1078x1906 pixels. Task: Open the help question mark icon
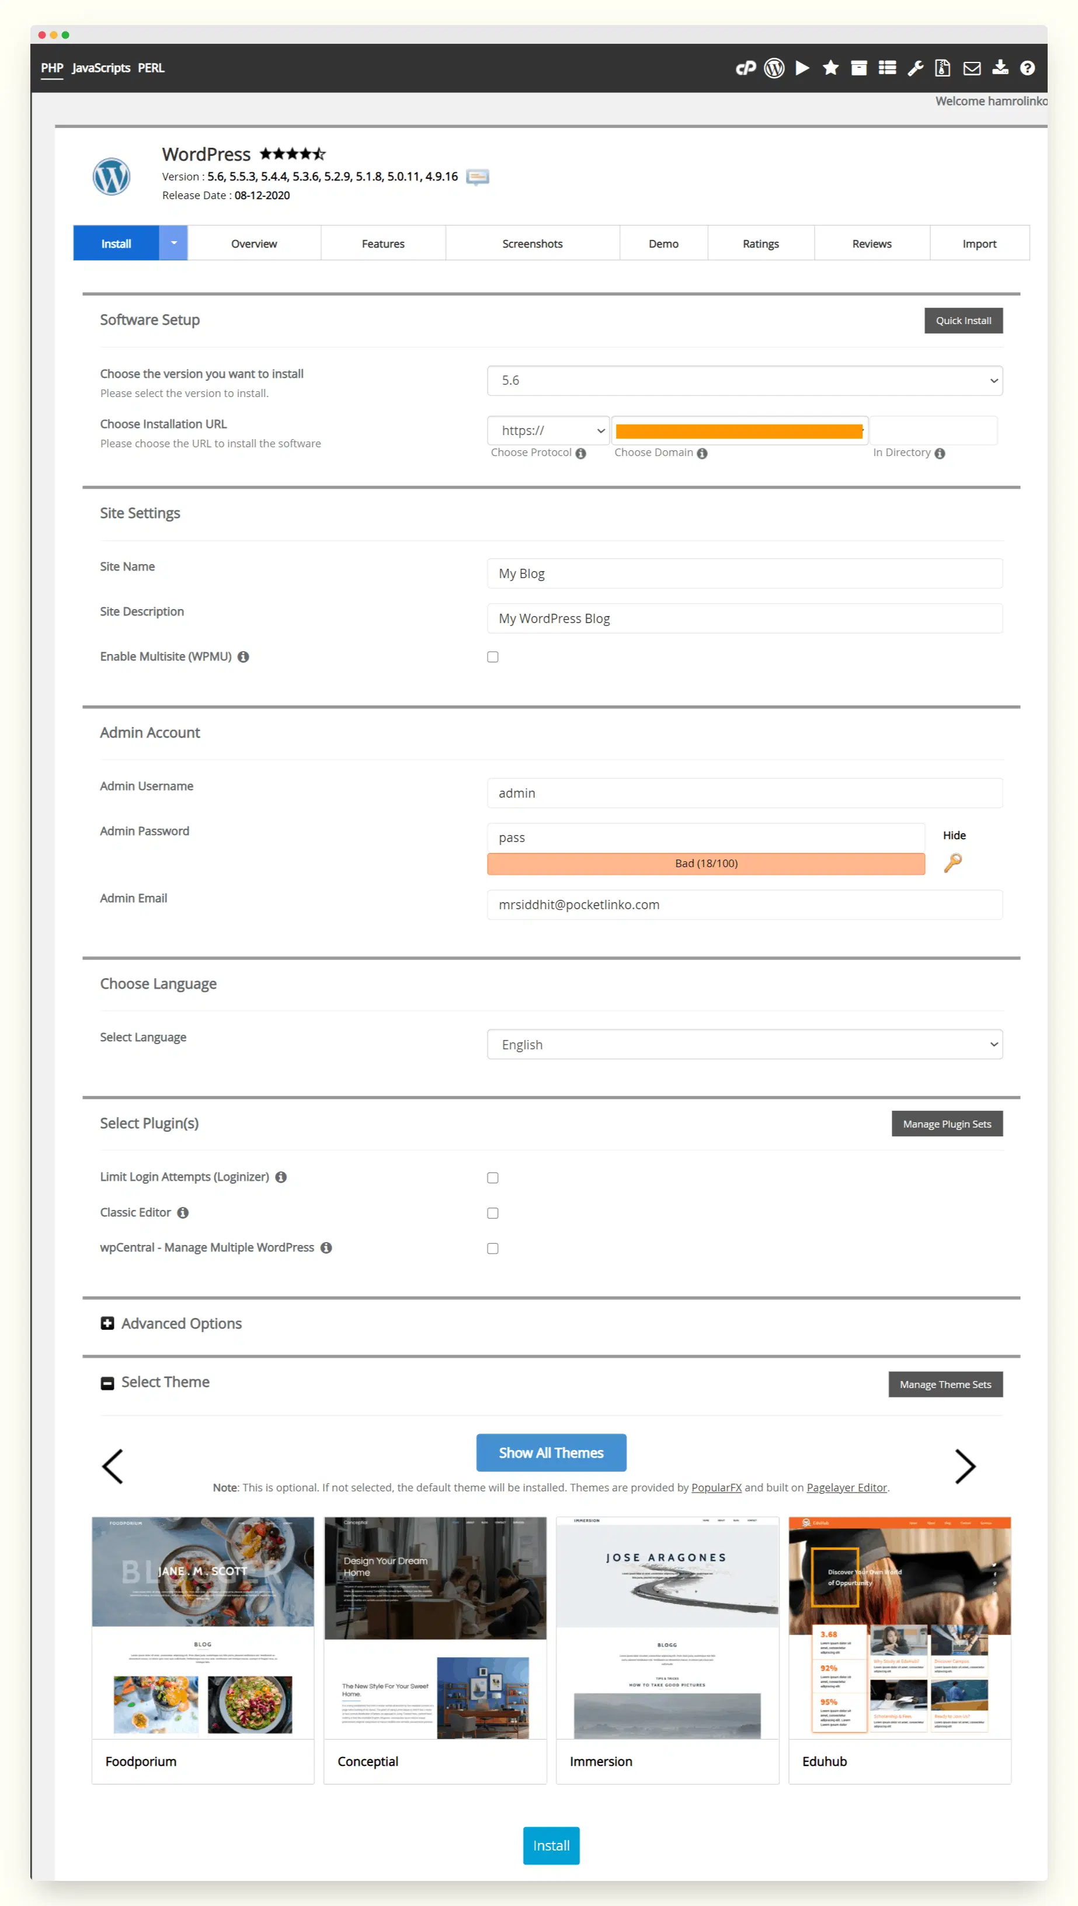[1027, 68]
